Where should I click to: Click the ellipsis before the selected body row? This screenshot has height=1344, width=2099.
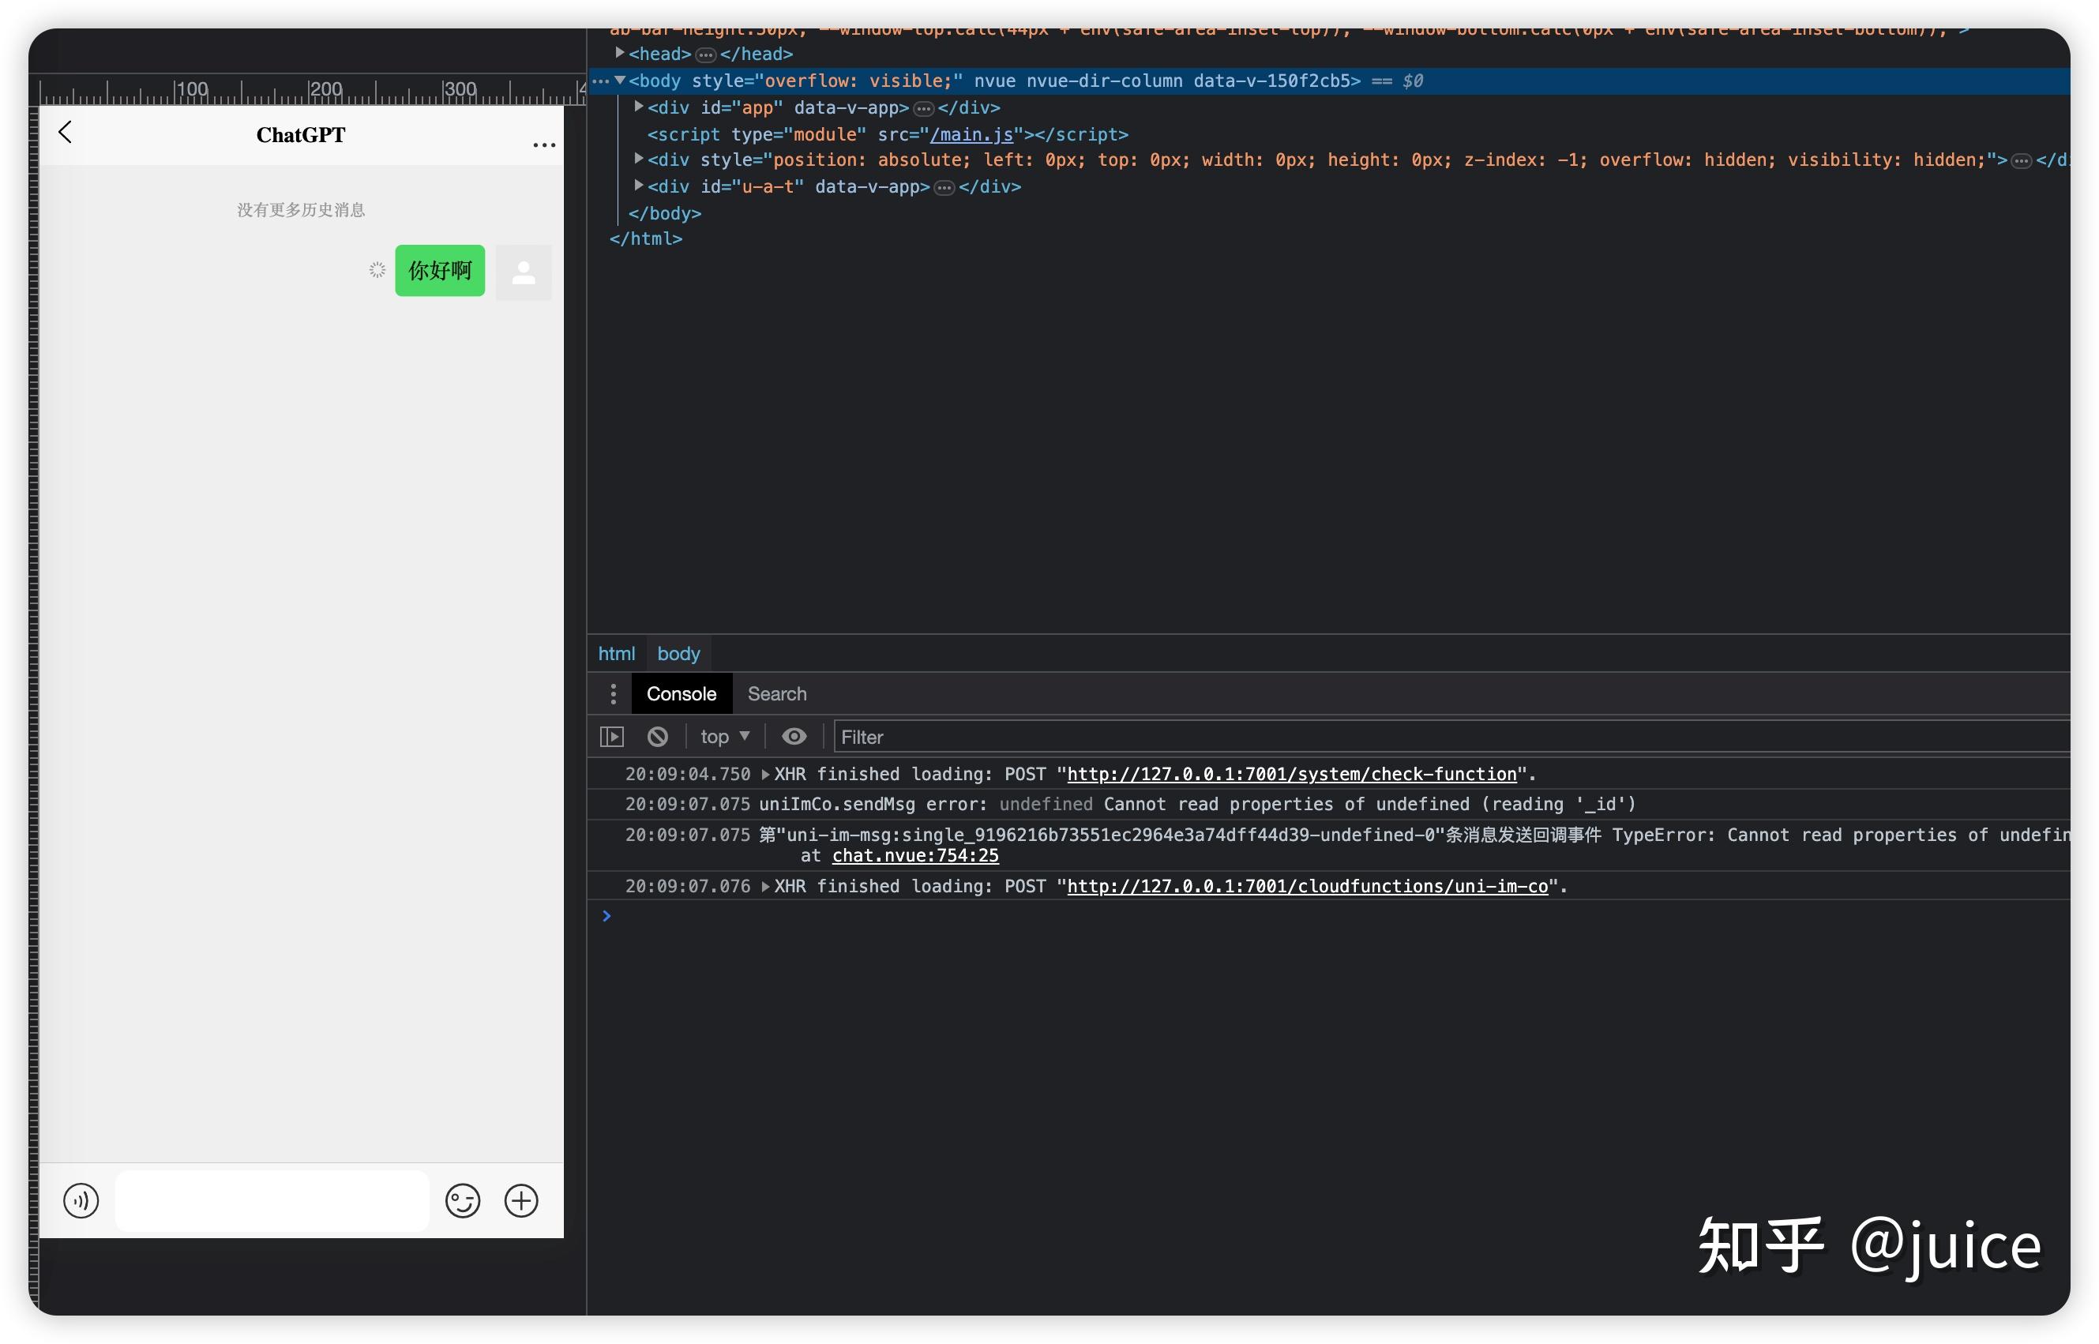[x=599, y=81]
